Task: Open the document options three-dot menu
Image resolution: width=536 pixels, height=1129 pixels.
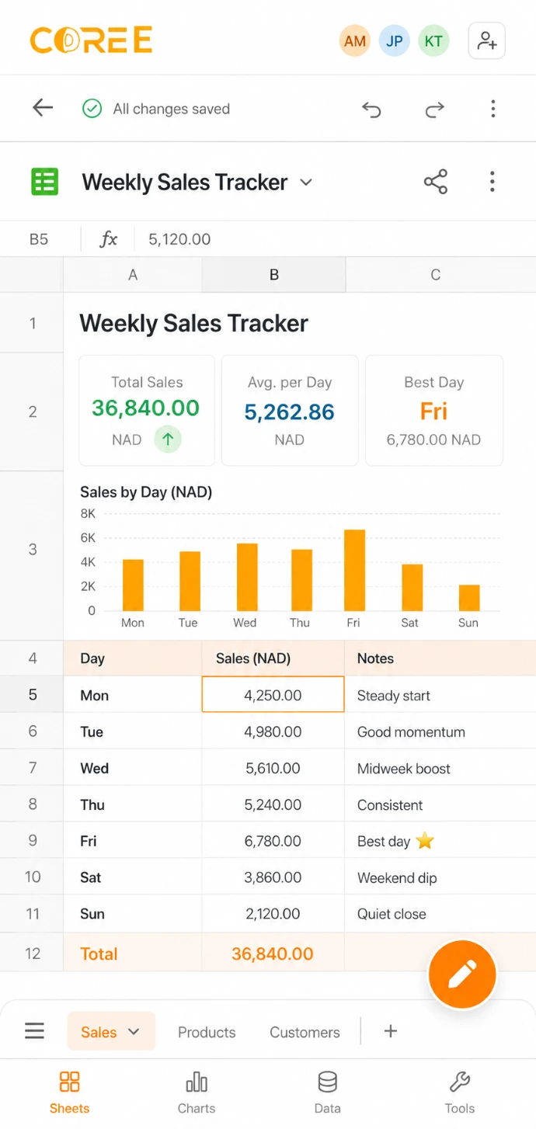Action: (x=492, y=182)
